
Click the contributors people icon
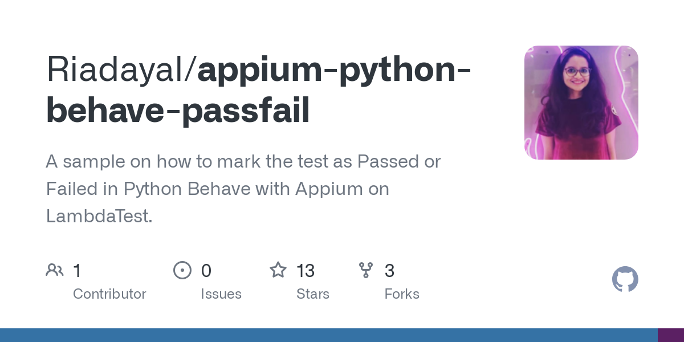(55, 270)
